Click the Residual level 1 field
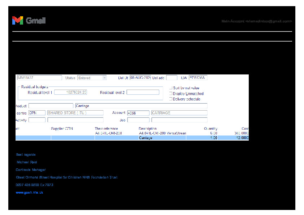This screenshot has width=304, height=215. point(70,93)
